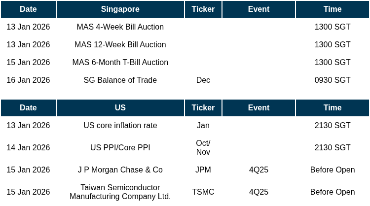Image resolution: width=370 pixels, height=206 pixels.
Task: Select the MAS 4-Week Bill Auction cell
Action: point(120,27)
